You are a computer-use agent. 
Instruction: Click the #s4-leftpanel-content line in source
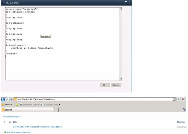point(20,12)
